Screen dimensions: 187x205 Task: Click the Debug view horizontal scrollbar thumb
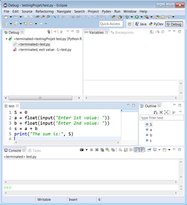40,98
